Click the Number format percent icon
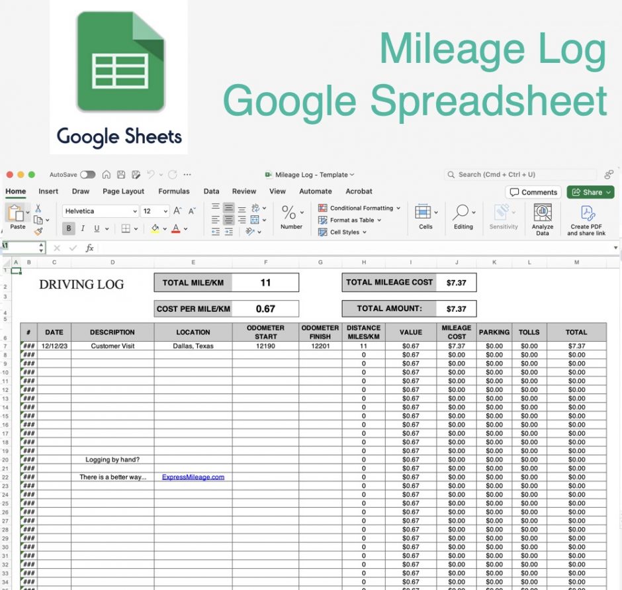This screenshot has width=622, height=590. point(289,213)
